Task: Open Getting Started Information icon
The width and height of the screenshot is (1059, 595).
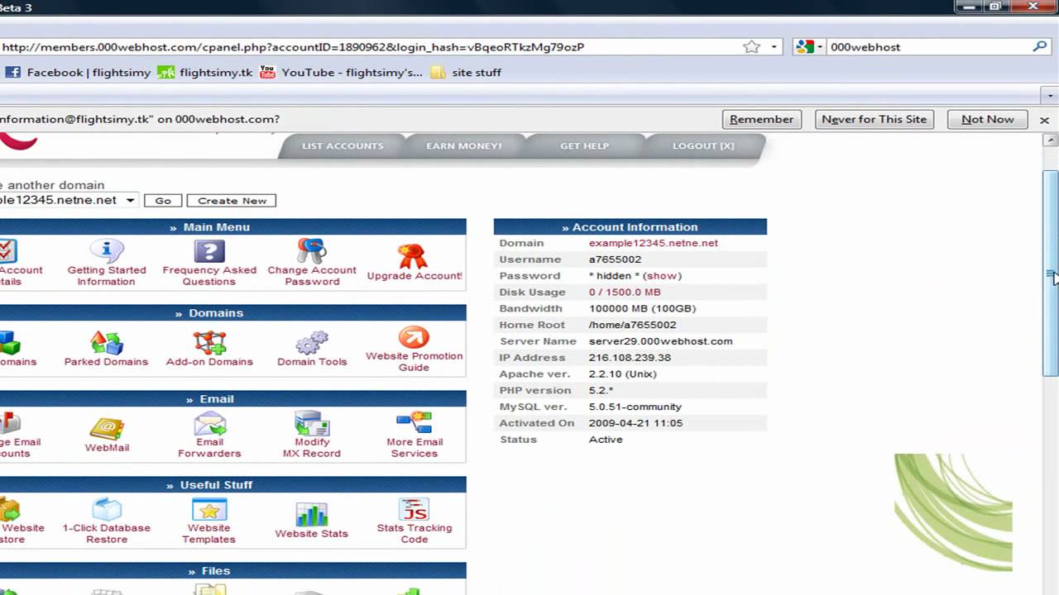Action: click(x=107, y=250)
